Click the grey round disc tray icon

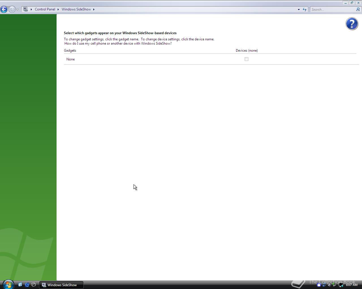pos(329,285)
